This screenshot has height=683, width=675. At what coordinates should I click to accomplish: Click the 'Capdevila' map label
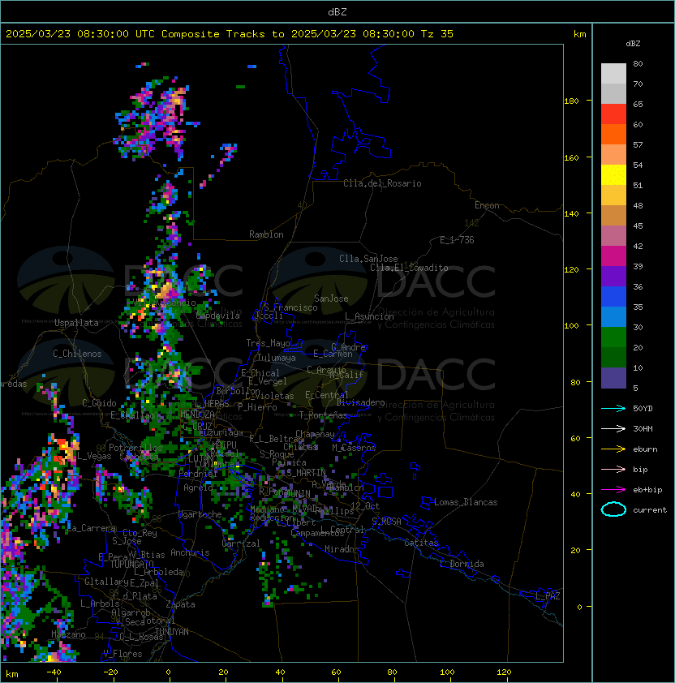pos(217,316)
